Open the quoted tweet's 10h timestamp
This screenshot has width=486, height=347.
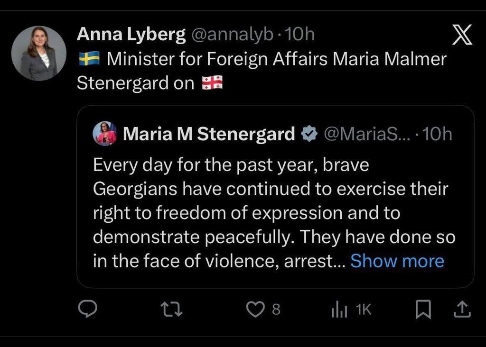tap(437, 135)
